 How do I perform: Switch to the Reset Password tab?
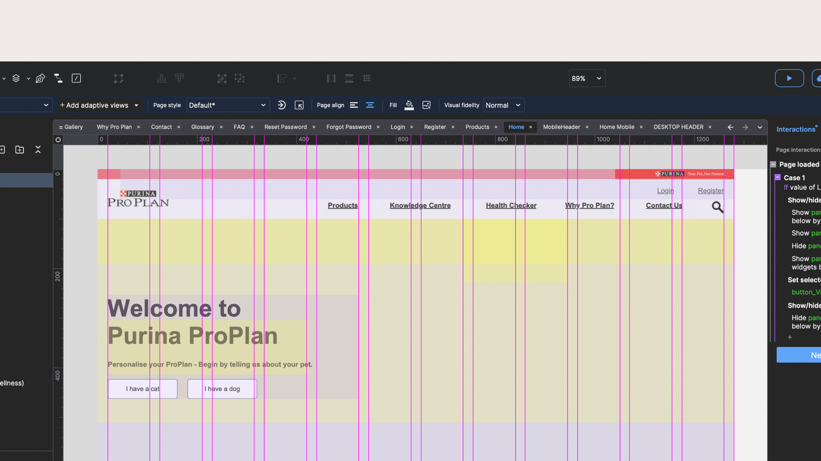[285, 127]
